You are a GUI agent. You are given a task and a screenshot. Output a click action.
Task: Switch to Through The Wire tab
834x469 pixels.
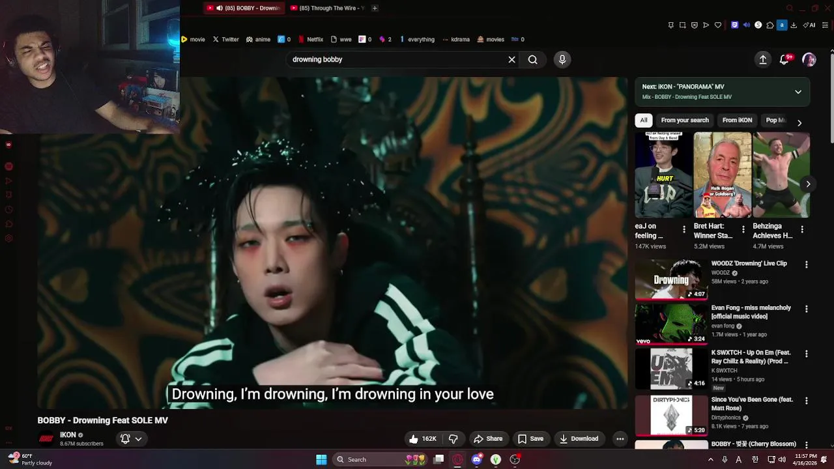pyautogui.click(x=327, y=8)
